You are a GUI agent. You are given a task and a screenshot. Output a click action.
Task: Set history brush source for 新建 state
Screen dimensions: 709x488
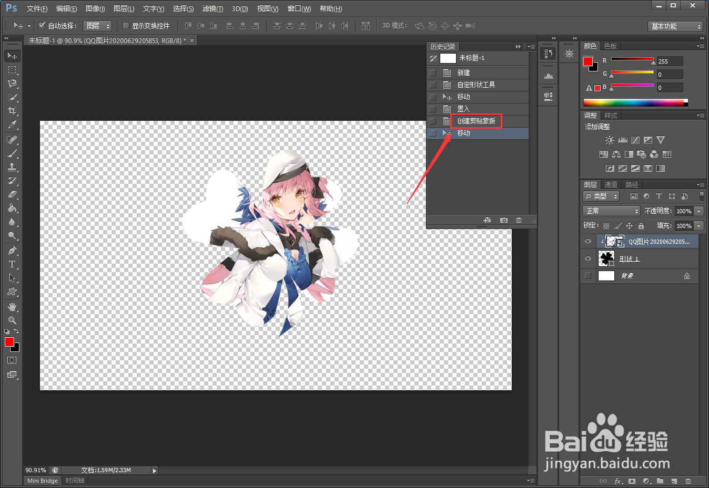433,72
